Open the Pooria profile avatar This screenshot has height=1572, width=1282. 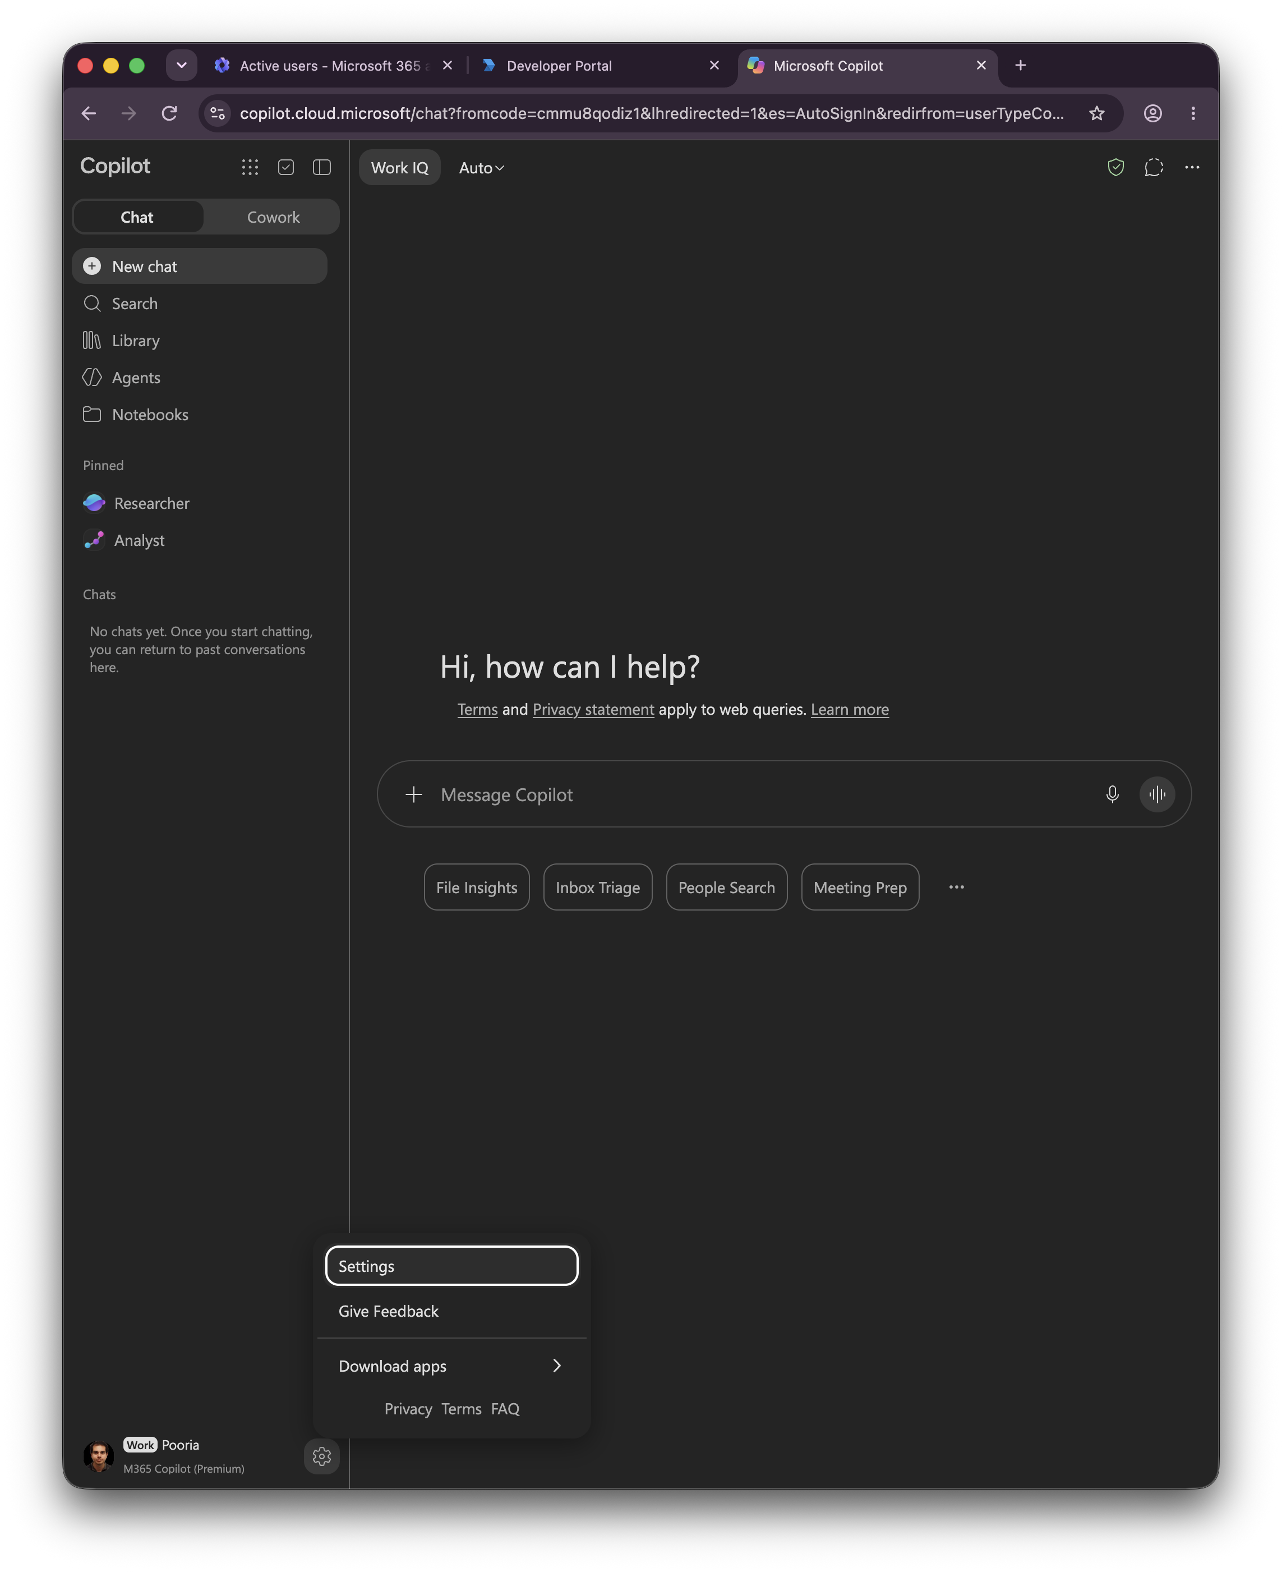pos(98,1456)
